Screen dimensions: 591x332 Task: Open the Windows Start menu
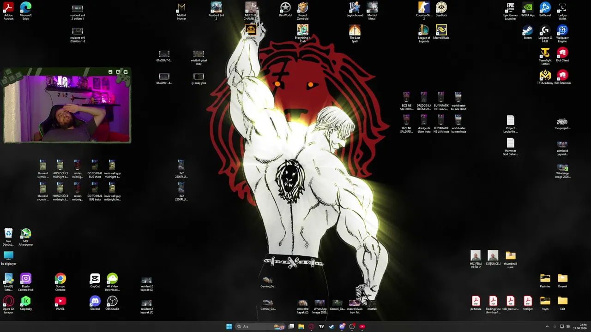coord(229,326)
